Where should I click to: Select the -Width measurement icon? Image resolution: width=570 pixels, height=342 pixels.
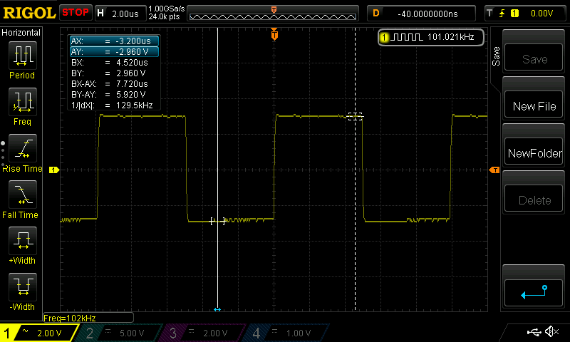tap(22, 287)
